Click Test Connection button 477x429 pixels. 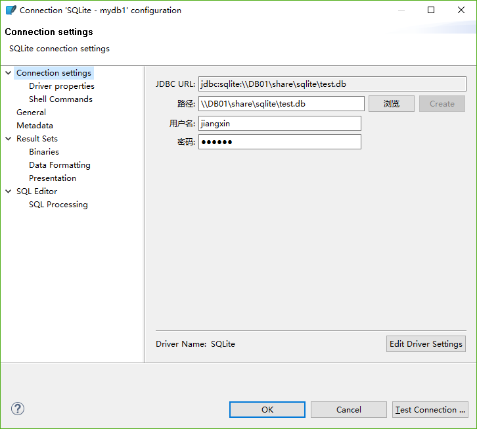click(x=430, y=409)
